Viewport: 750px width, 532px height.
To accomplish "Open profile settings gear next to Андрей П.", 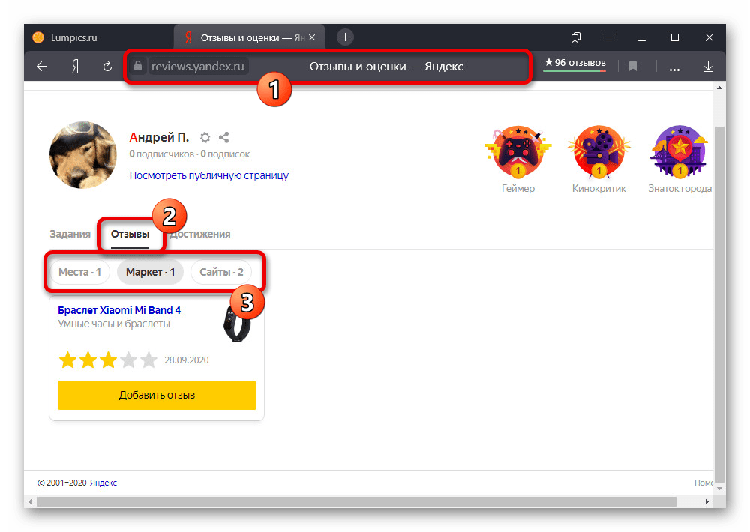I will point(205,138).
